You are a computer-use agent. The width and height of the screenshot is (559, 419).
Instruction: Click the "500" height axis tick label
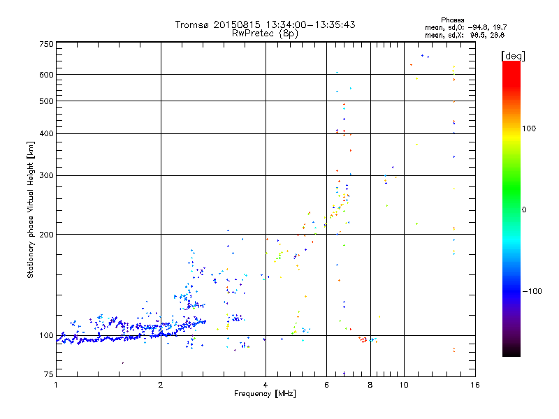pos(47,101)
